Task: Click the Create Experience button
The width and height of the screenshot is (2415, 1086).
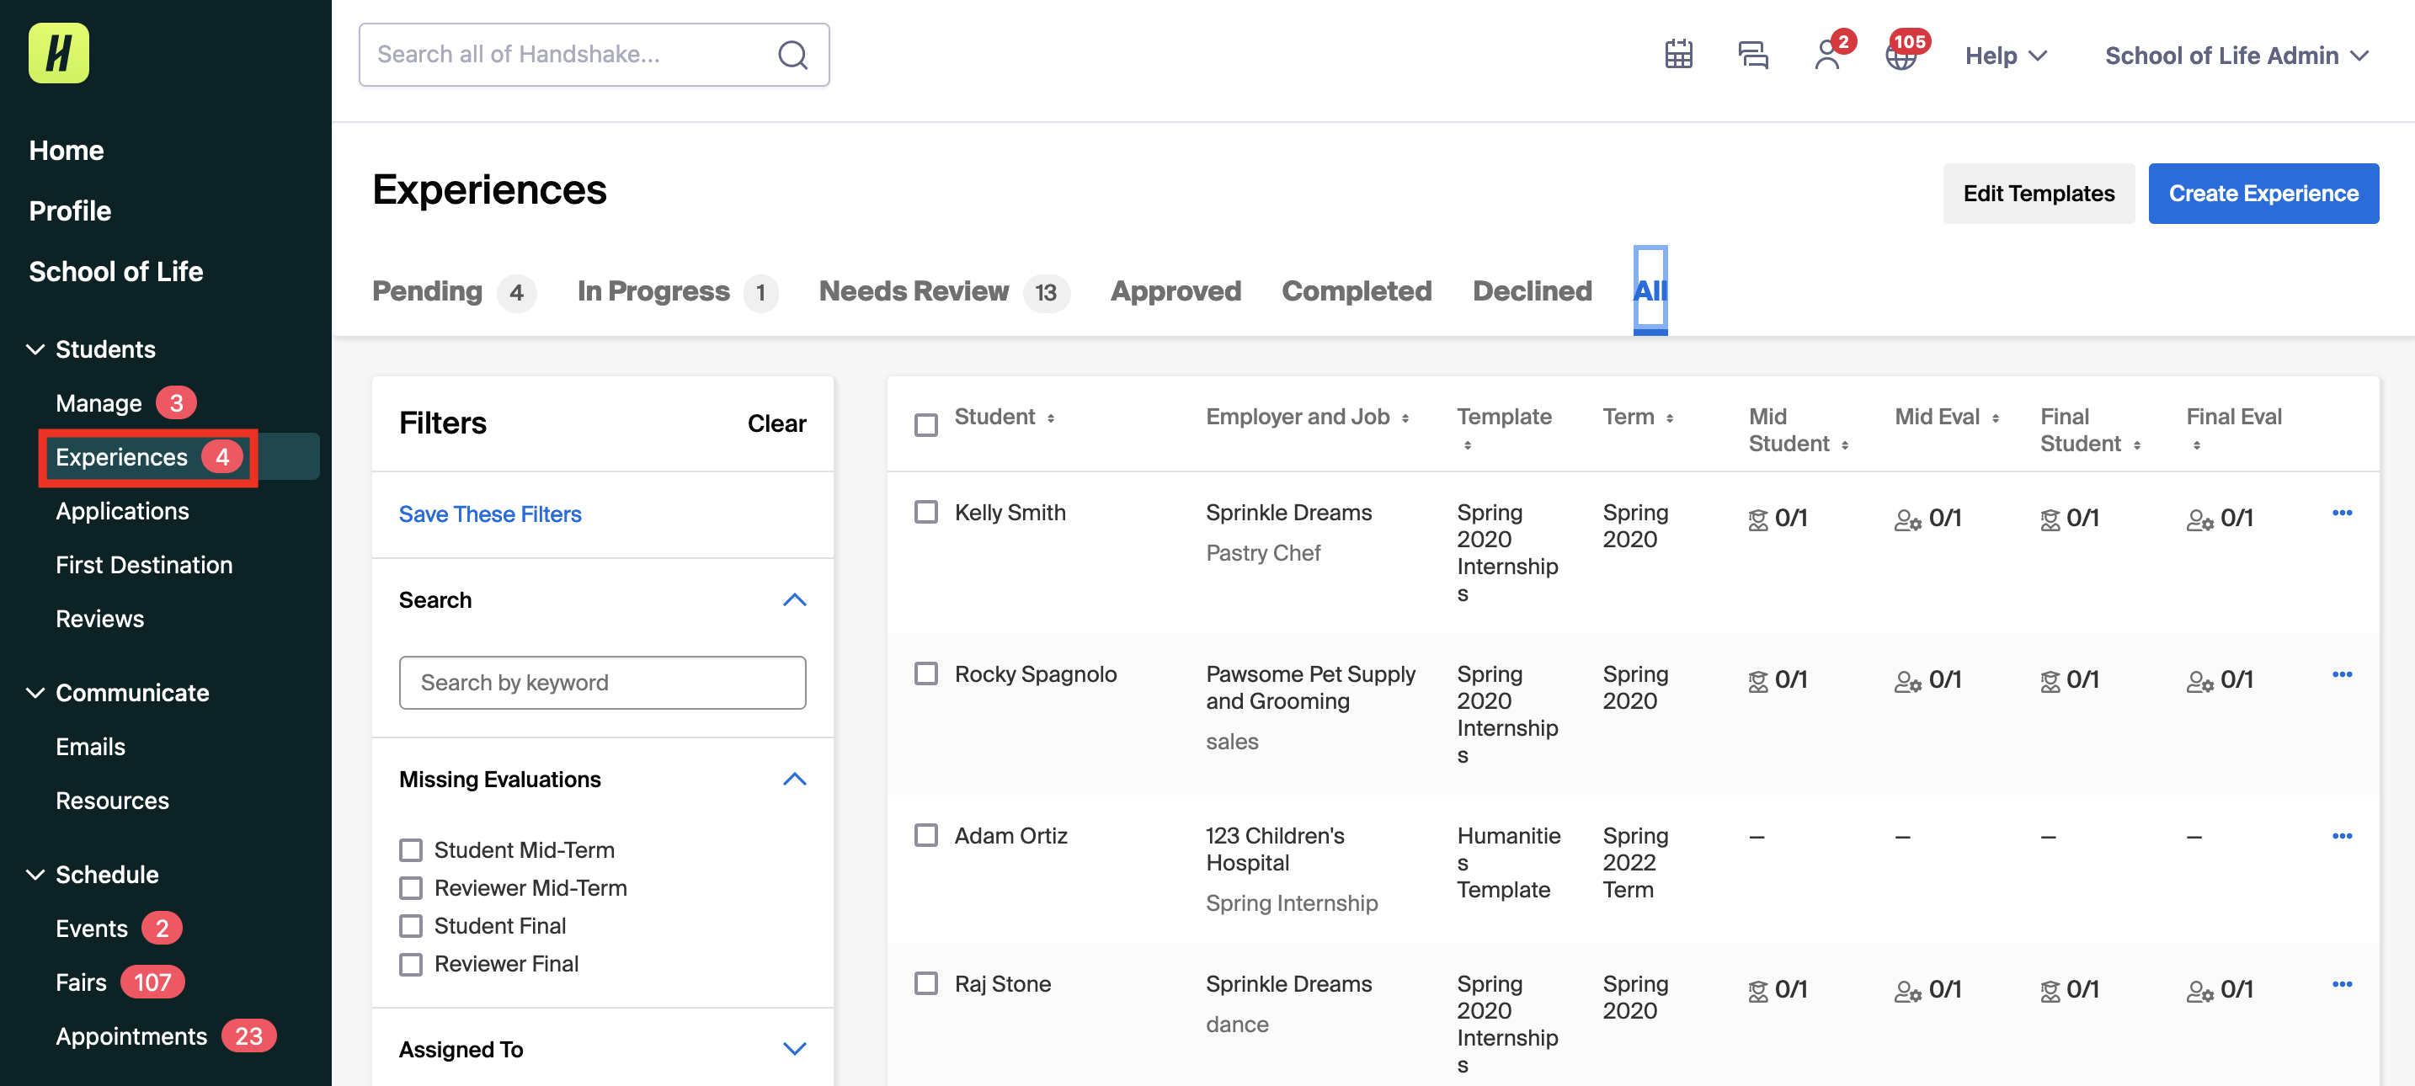Action: [x=2263, y=193]
